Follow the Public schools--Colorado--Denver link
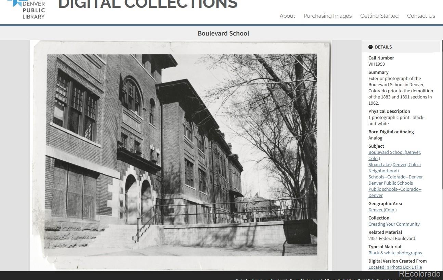443x280 pixels. pos(395,192)
